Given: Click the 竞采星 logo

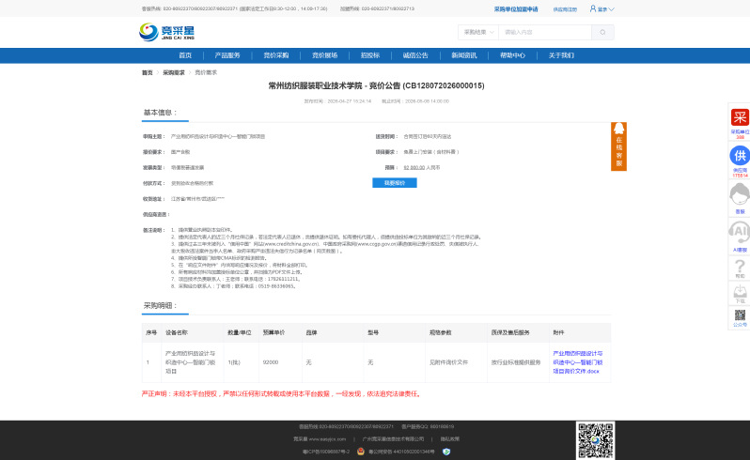Looking at the screenshot, I should [162, 32].
